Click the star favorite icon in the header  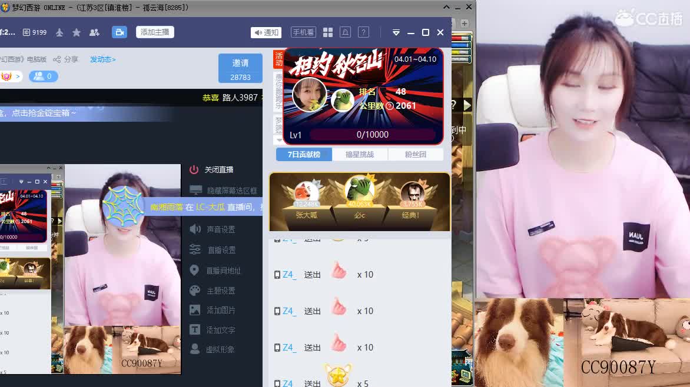(x=76, y=32)
